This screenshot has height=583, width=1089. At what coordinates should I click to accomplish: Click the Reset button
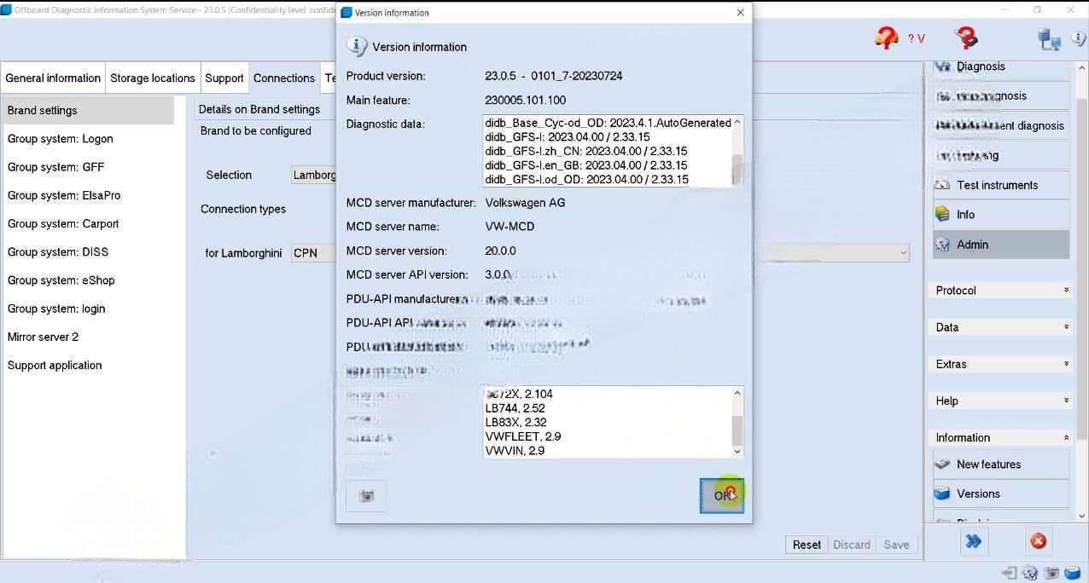click(x=807, y=545)
